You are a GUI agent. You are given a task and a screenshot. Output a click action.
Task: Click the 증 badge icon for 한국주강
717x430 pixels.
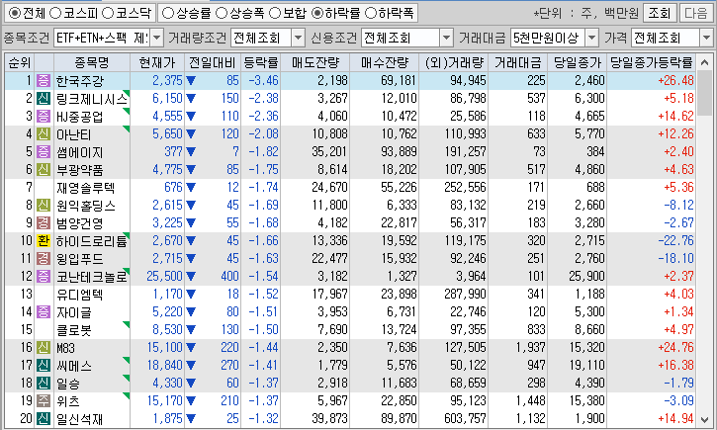43,81
